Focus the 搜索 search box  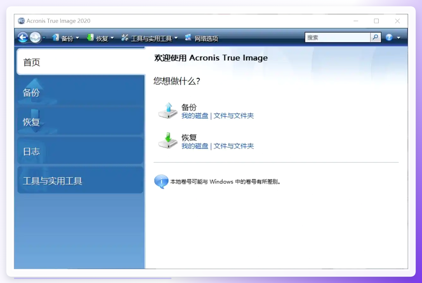[337, 37]
